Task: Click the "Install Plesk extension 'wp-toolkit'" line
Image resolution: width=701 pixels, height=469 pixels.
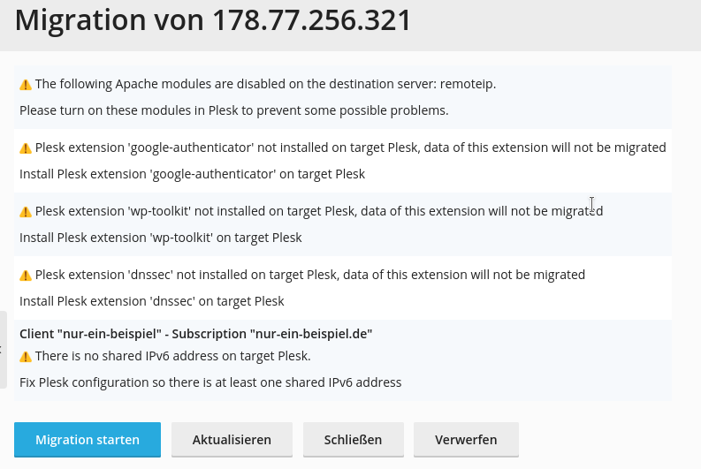Action: point(161,238)
